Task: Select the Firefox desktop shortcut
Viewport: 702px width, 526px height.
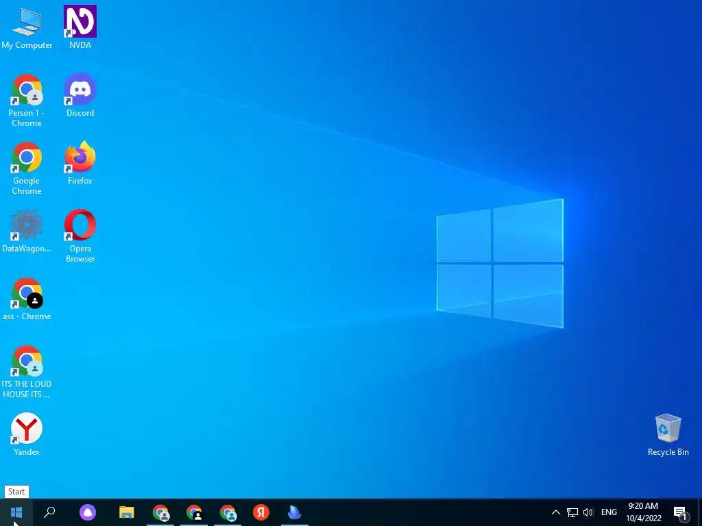Action: 80,163
